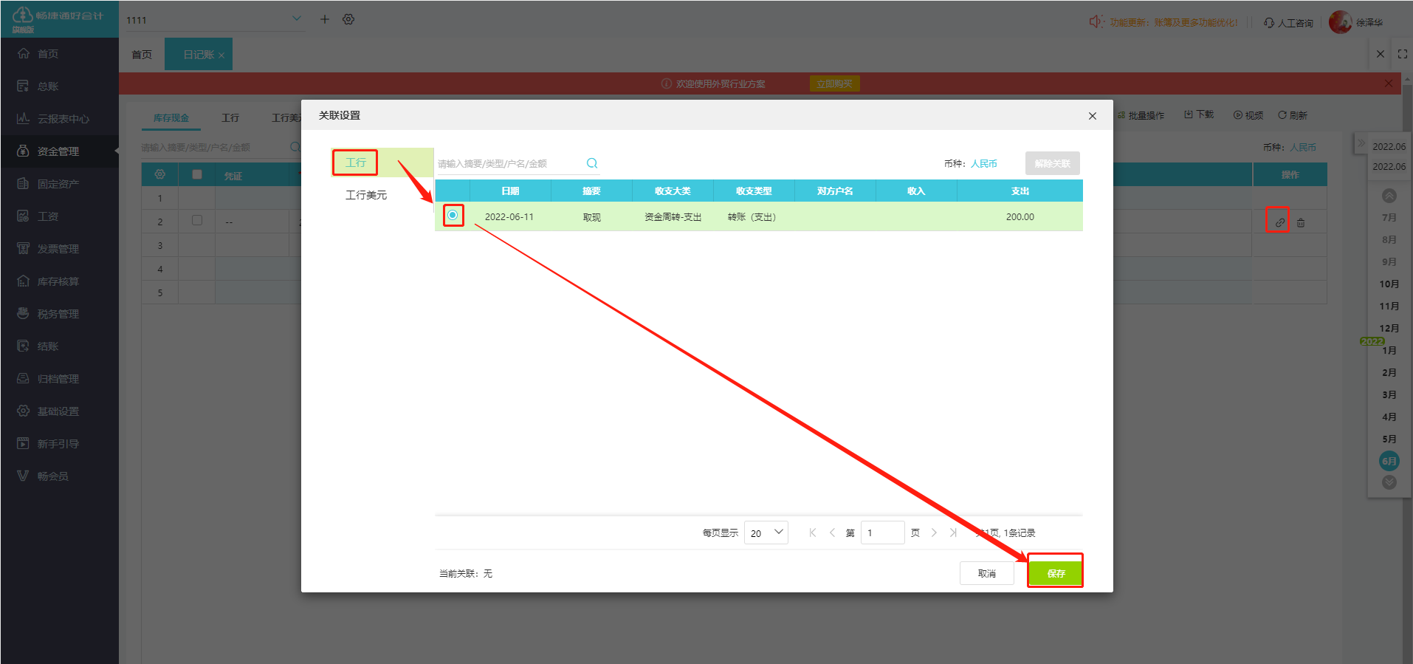This screenshot has width=1413, height=664.
Task: Select the highlighted 6月 in the timeline
Action: 1389,461
